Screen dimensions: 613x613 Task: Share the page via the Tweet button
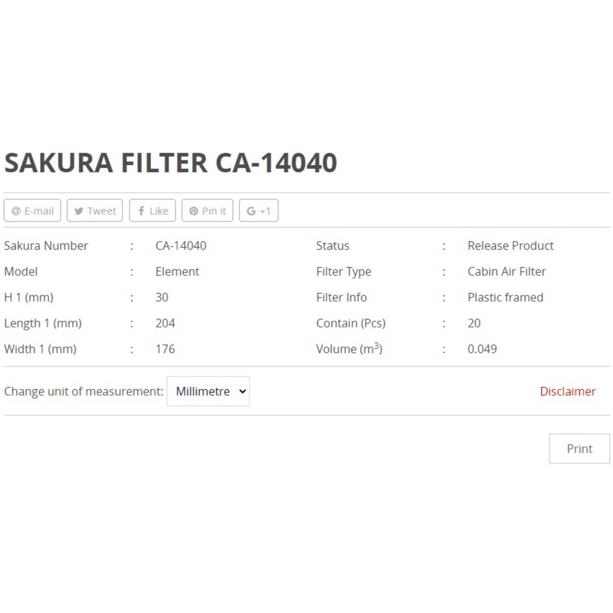click(95, 211)
